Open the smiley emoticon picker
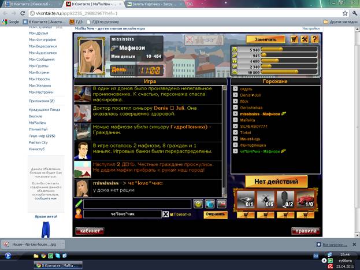360x270 pixels. [198, 204]
